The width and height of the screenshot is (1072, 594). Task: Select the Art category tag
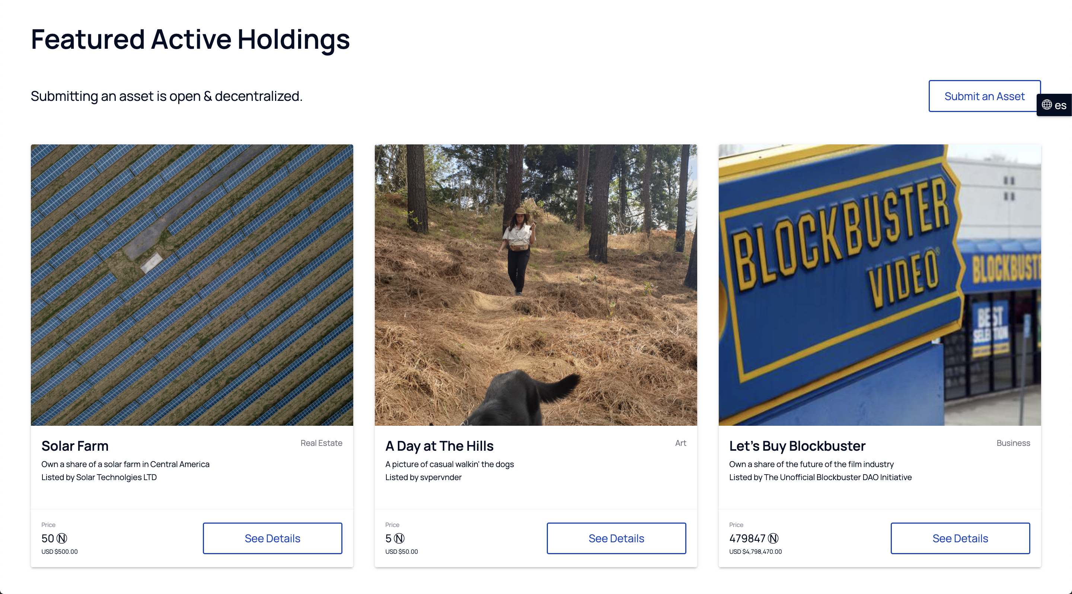[680, 443]
